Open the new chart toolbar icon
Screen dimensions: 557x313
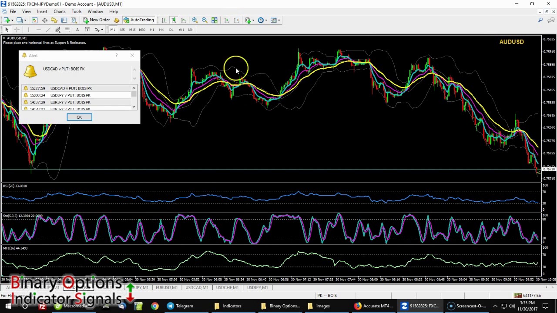point(7,20)
